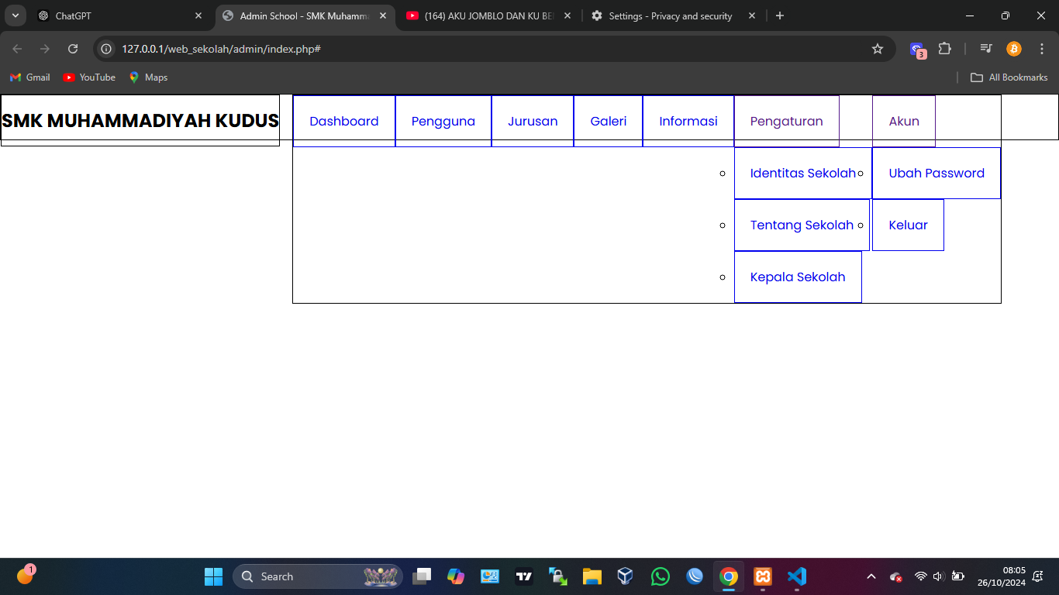
Task: Select the Admin School browser tab
Action: click(x=305, y=15)
